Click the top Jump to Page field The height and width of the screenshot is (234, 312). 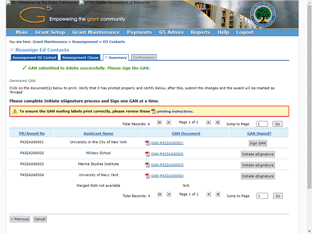coord(262,124)
